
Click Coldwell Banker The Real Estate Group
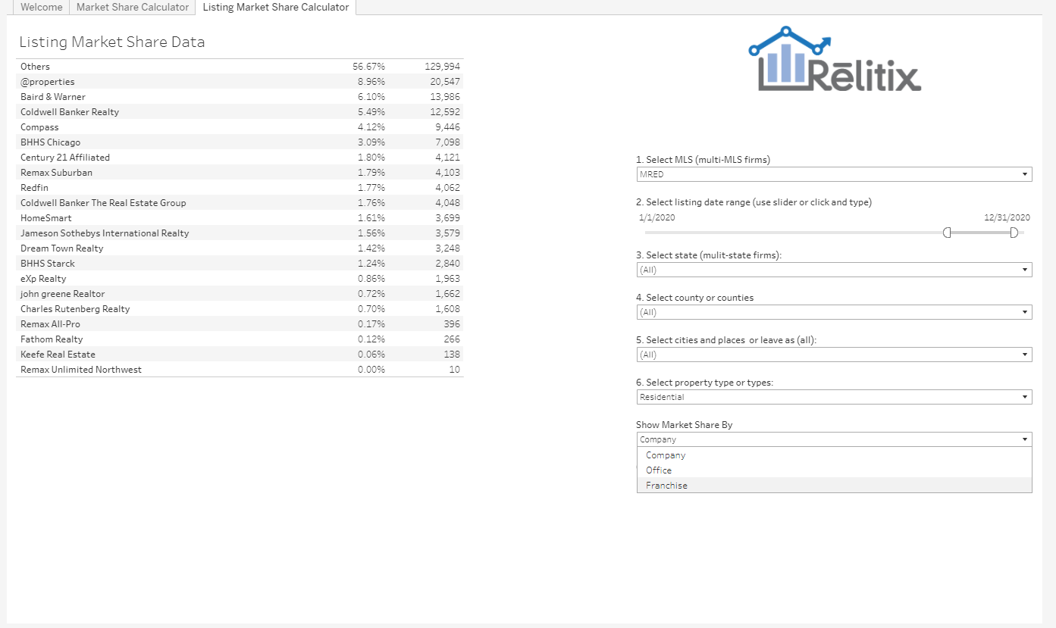(103, 203)
